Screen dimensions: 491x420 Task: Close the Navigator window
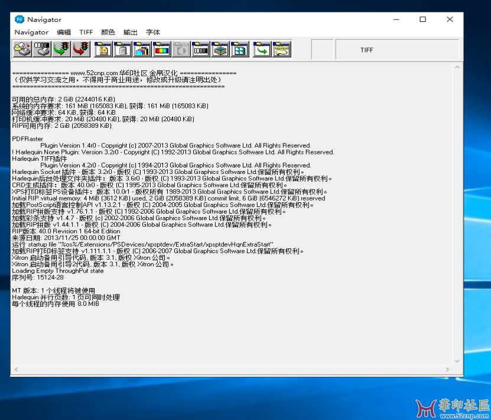[x=450, y=20]
